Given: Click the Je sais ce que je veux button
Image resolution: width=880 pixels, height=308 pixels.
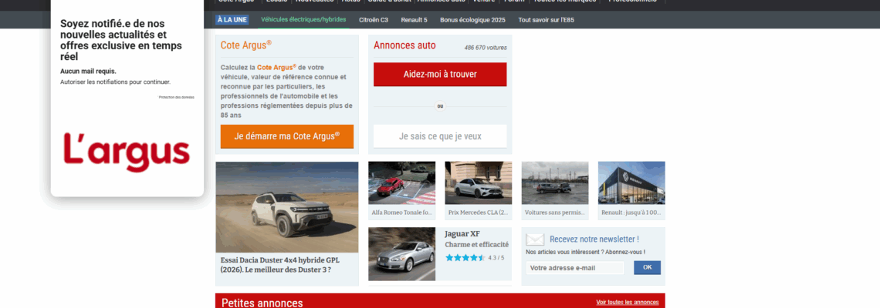Looking at the screenshot, I should (440, 136).
